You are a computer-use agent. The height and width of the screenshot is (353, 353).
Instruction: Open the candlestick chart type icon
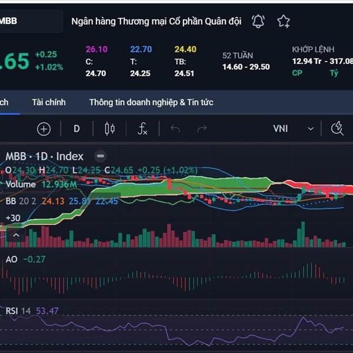coord(109,129)
